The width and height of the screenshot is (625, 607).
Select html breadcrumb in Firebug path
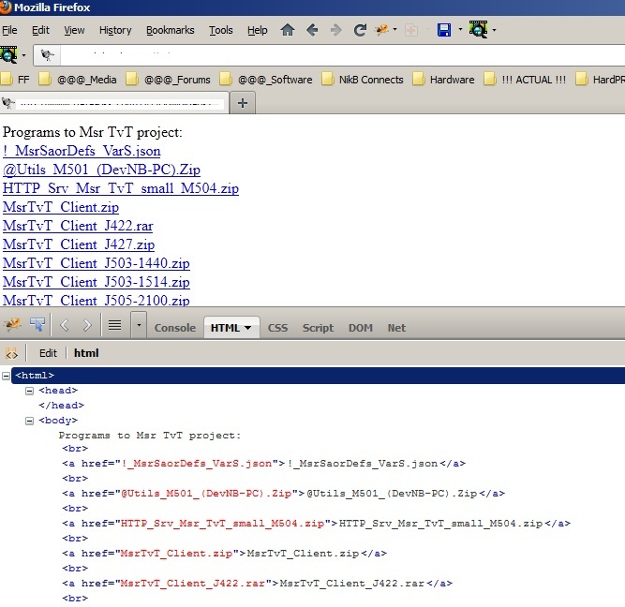(86, 353)
